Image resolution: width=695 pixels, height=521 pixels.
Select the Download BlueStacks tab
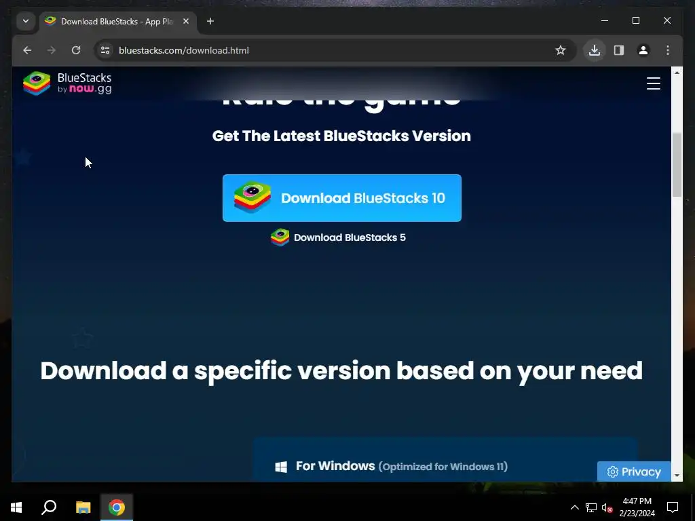click(117, 21)
